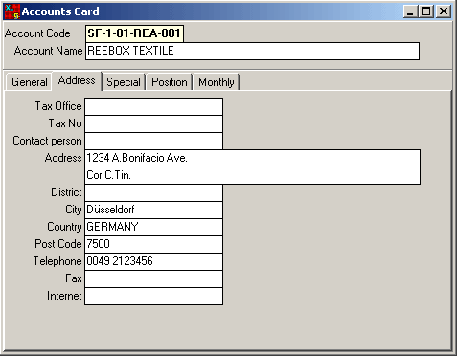
Task: Click the XL app icon in title bar
Action: pyautogui.click(x=12, y=11)
